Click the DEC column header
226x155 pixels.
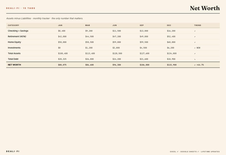(x=169, y=25)
